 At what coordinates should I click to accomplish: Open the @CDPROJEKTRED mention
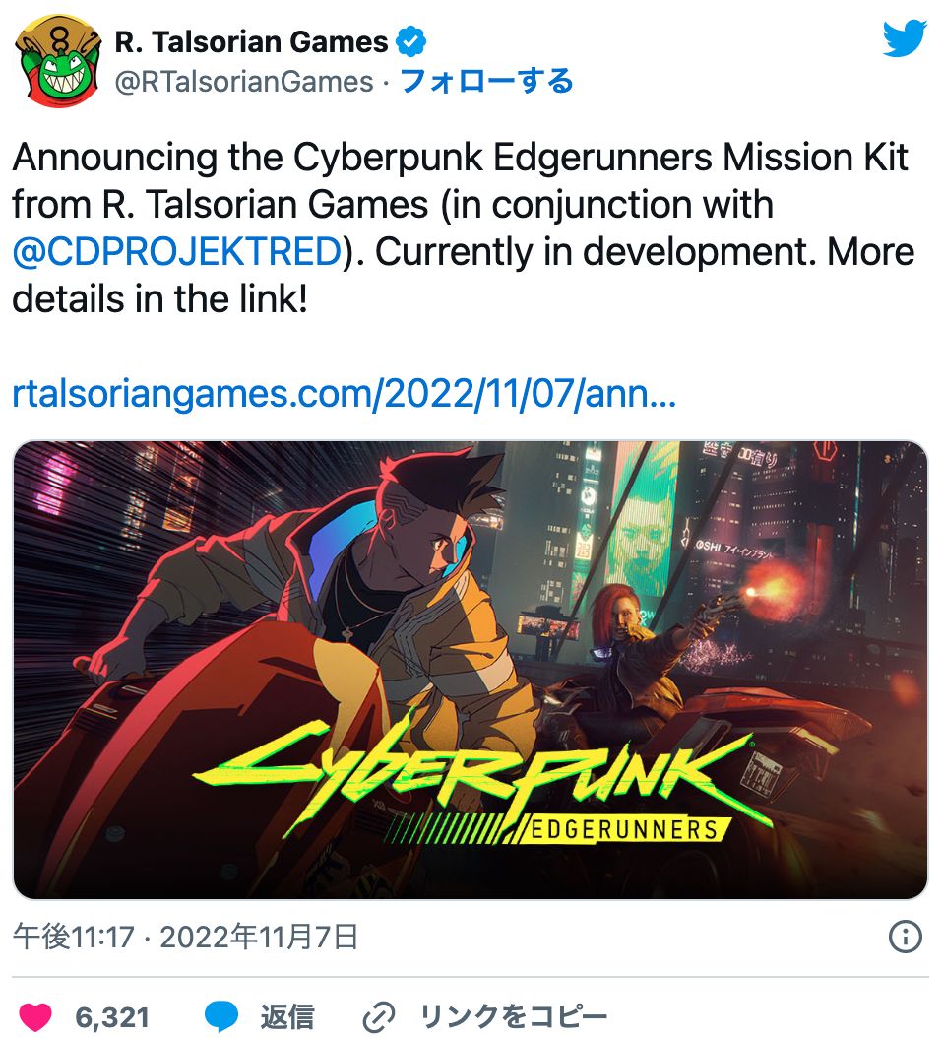click(x=176, y=252)
